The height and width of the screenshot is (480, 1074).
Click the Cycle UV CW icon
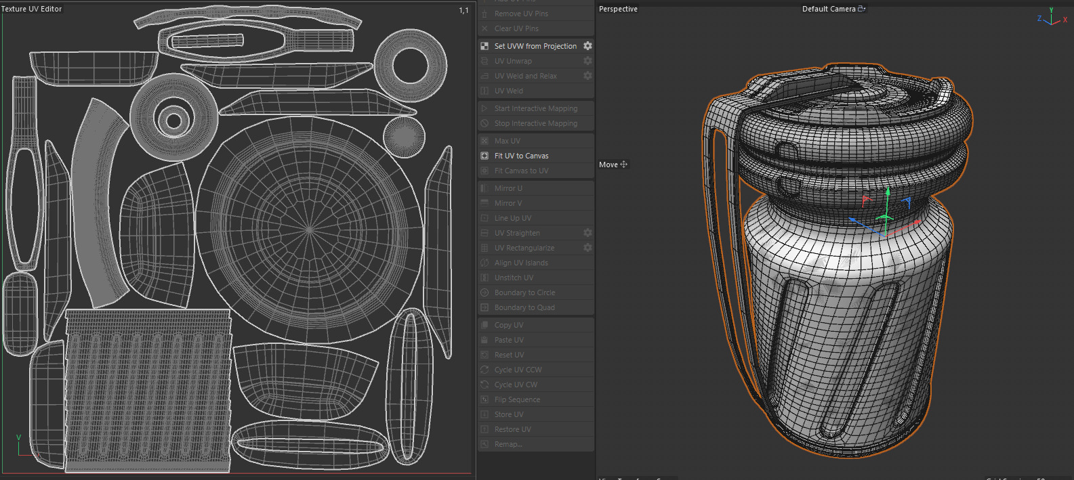point(484,385)
